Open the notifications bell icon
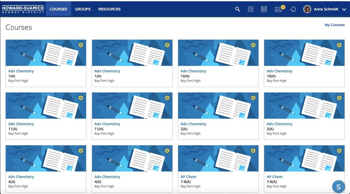The width and height of the screenshot is (350, 194). click(293, 9)
